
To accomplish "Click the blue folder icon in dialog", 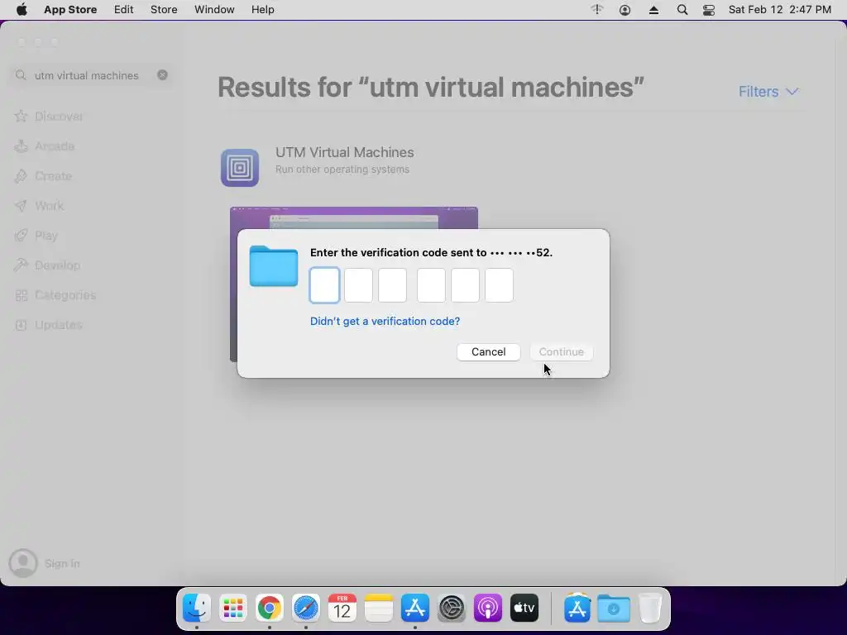I will (x=273, y=265).
